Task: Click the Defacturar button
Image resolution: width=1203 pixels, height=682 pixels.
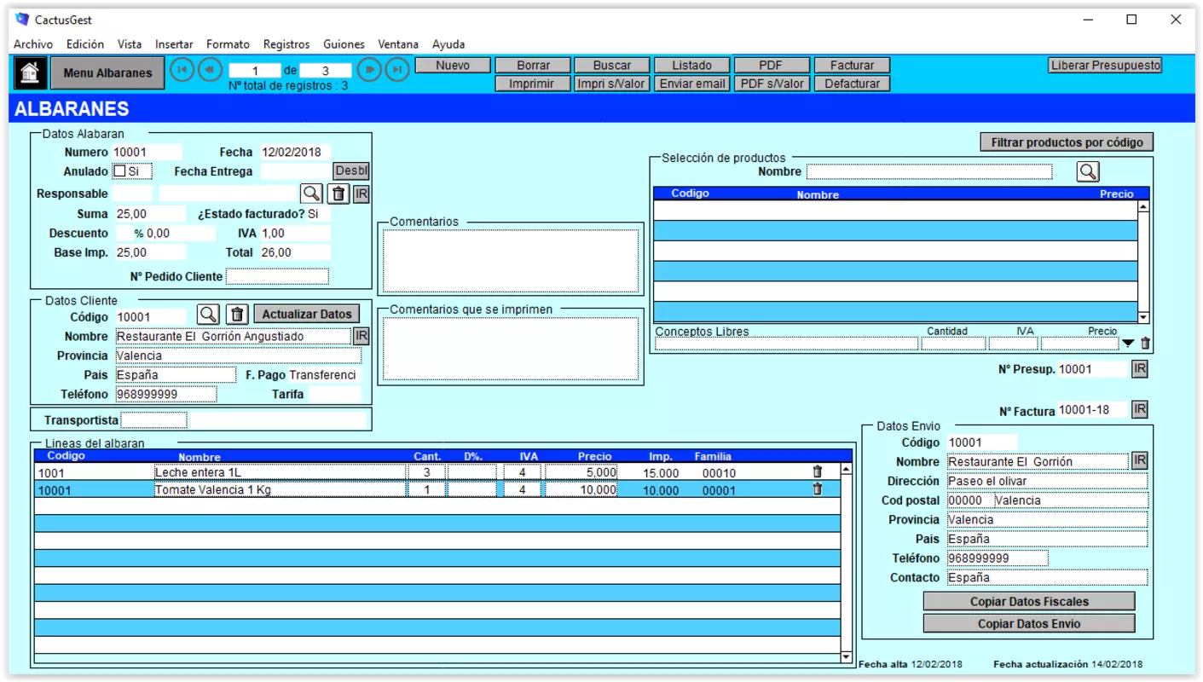Action: coord(853,84)
